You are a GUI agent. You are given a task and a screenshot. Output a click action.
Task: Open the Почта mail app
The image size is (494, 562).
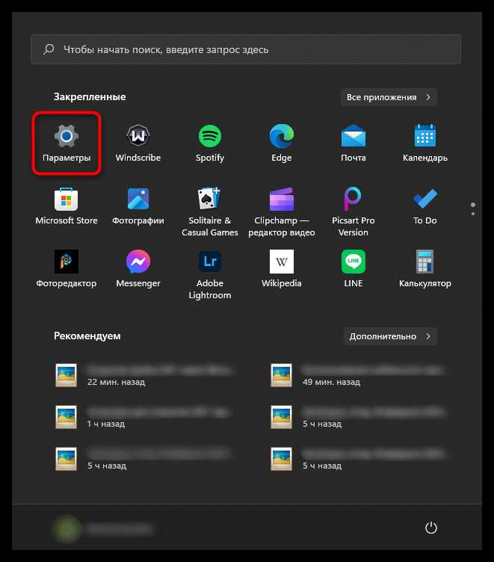353,143
